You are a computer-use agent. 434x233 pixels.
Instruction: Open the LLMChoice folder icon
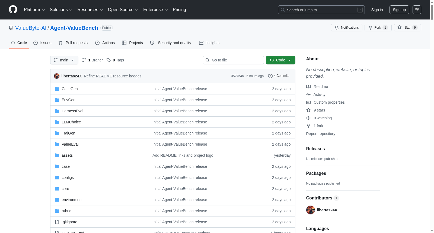(57, 122)
